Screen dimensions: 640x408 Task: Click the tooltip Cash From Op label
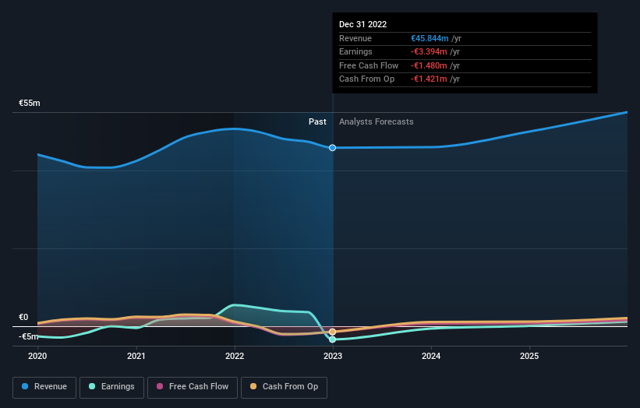[x=366, y=79]
